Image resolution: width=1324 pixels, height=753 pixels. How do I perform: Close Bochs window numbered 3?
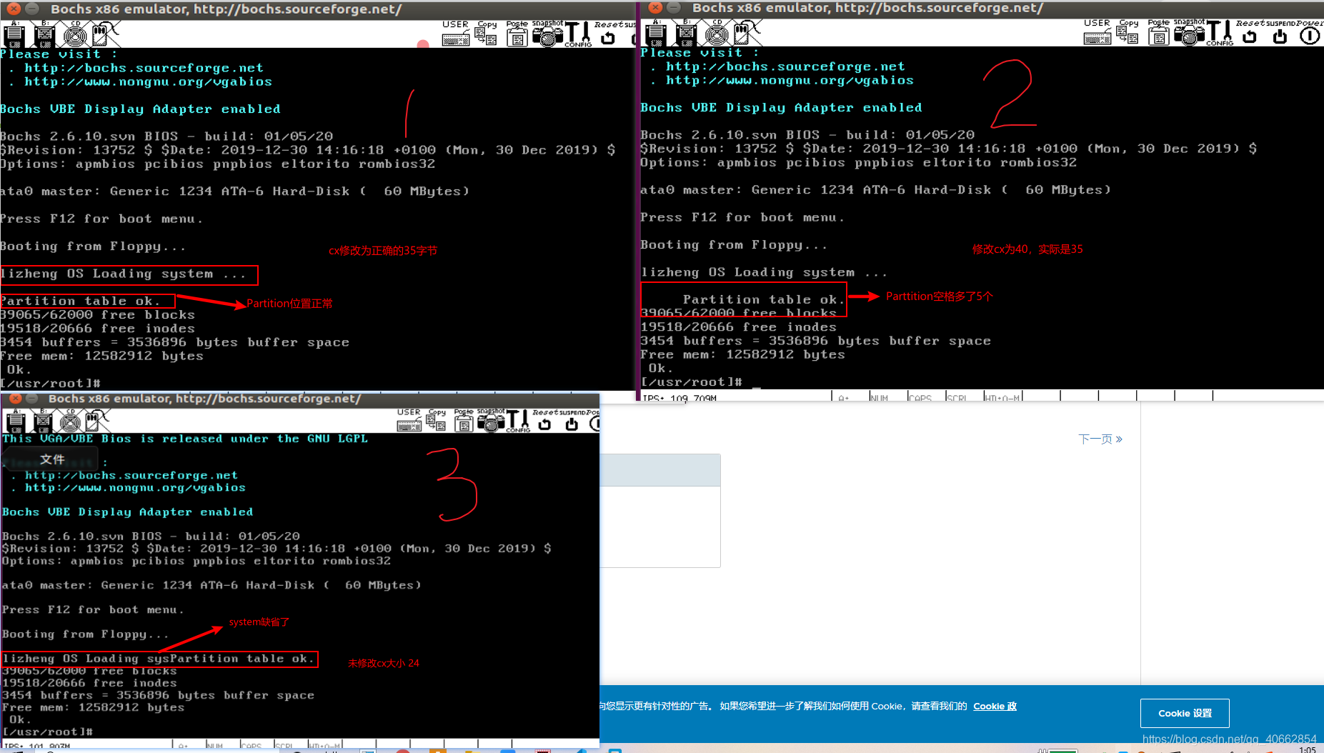tap(15, 399)
